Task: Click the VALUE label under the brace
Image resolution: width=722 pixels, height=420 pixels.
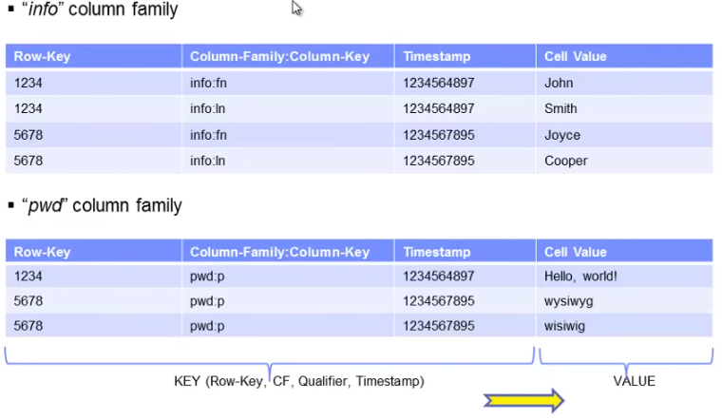Action: pyautogui.click(x=634, y=381)
